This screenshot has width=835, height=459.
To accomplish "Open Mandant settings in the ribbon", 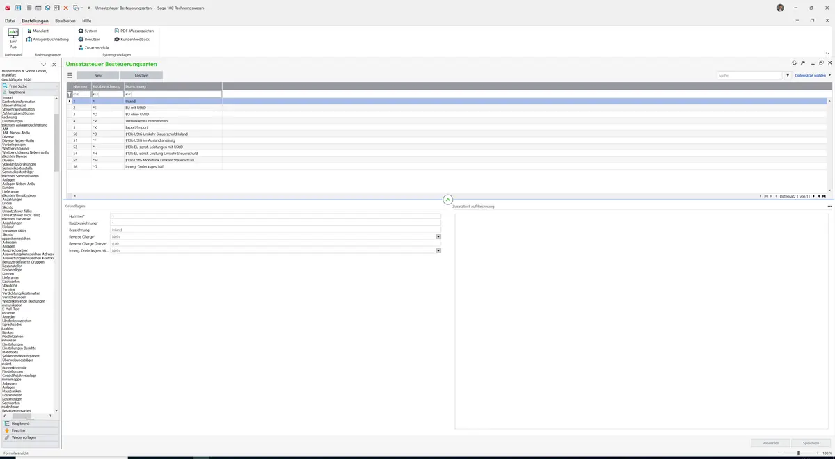I will [38, 31].
